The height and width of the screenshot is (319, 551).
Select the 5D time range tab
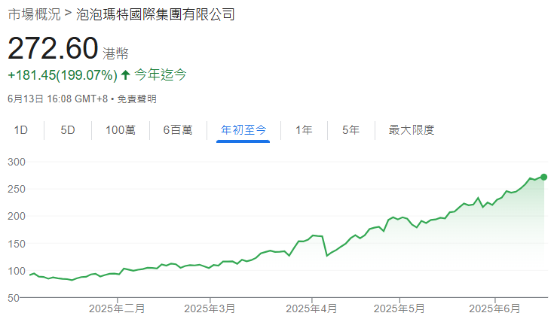point(68,130)
